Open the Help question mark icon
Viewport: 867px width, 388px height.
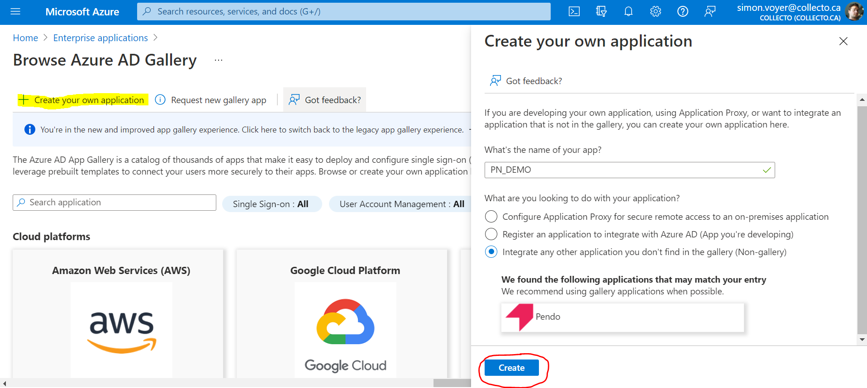point(683,12)
